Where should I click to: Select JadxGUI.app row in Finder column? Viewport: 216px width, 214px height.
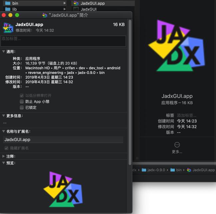pos(103,3)
